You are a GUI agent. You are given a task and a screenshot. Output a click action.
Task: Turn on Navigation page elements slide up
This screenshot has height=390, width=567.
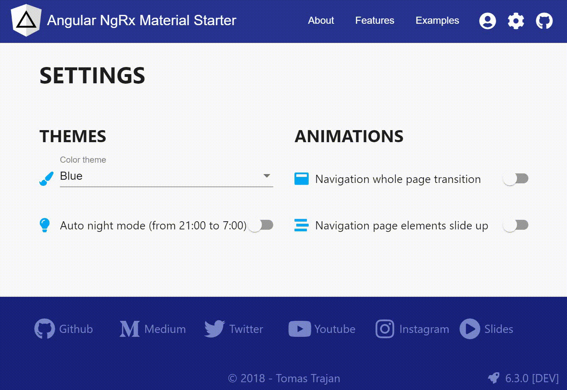(x=516, y=225)
